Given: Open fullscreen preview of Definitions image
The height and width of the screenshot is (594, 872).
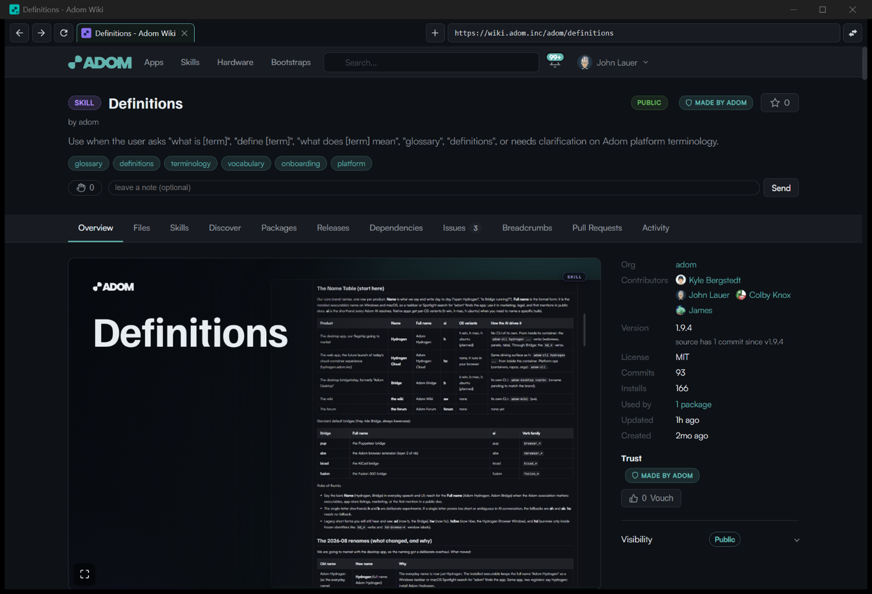Looking at the screenshot, I should click(85, 574).
